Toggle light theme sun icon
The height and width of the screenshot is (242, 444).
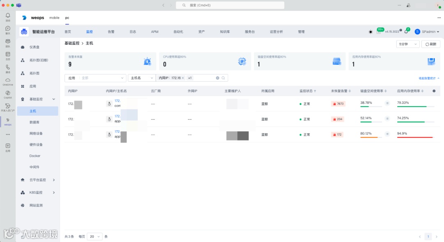[x=370, y=32]
